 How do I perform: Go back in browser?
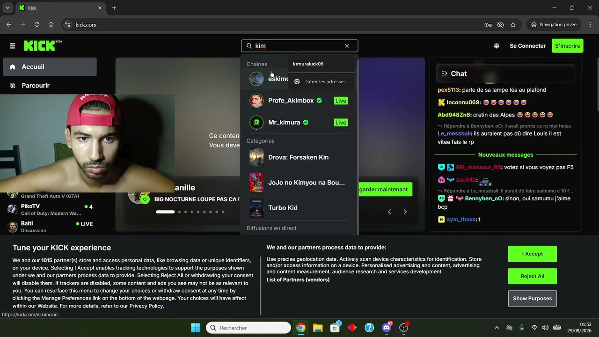[9, 25]
